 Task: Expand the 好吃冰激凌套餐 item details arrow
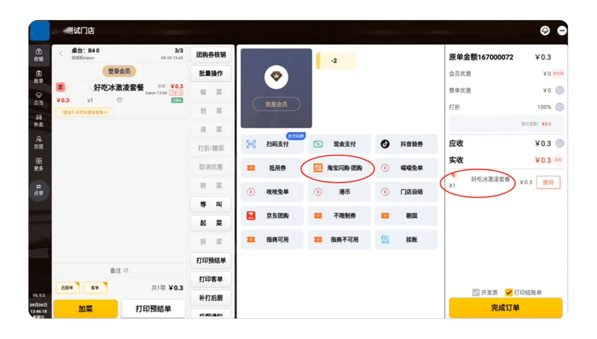[120, 100]
